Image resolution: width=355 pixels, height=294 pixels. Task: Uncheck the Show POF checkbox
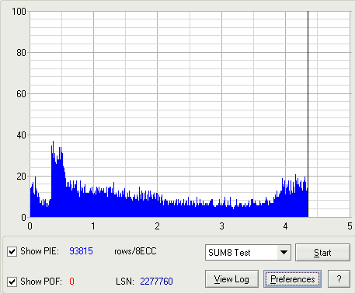pos(12,282)
